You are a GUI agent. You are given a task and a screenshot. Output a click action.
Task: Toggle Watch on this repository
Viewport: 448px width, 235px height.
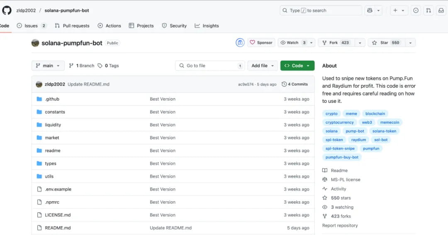coord(293,43)
